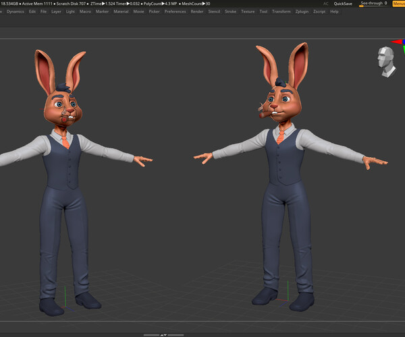Click the AC indicator next to QuickSave

point(326,3)
